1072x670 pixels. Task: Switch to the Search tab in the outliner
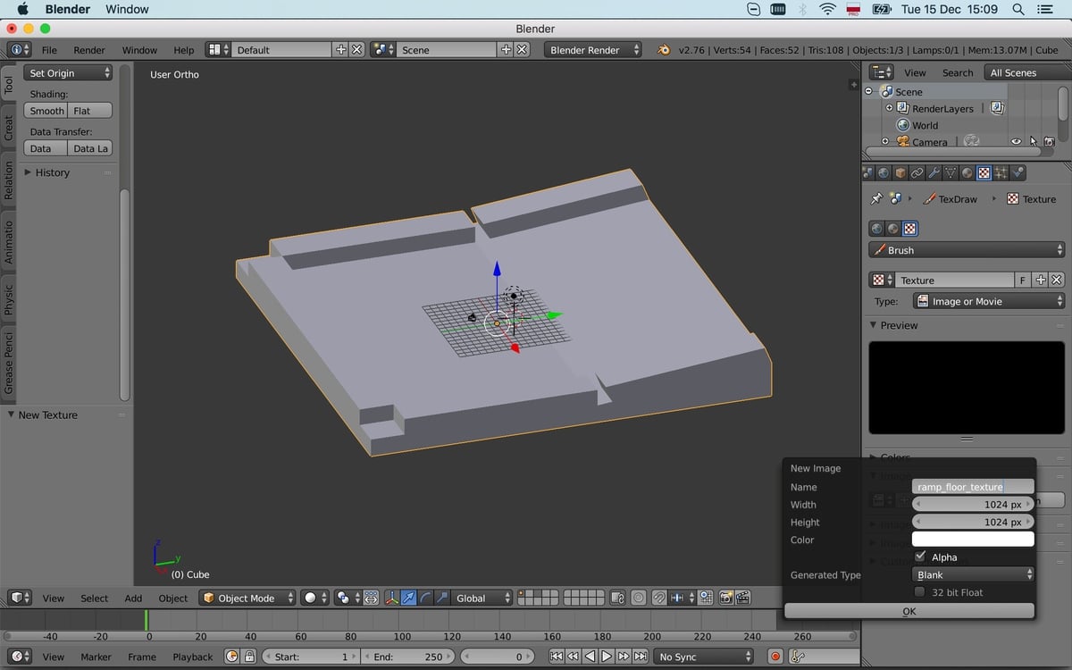[957, 72]
